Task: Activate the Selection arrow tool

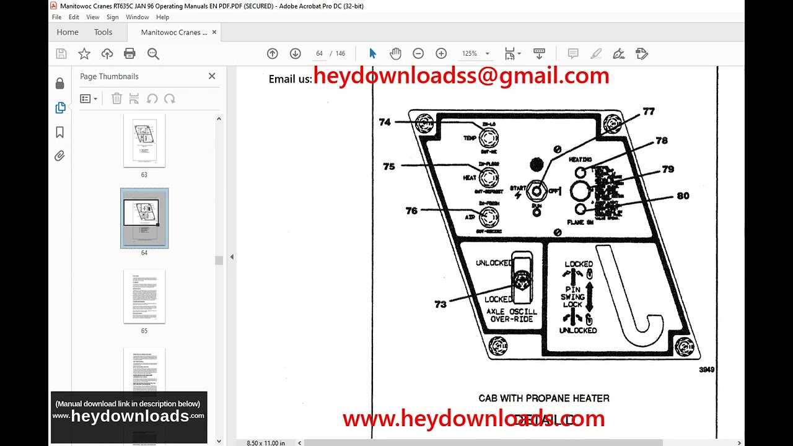Action: click(372, 54)
